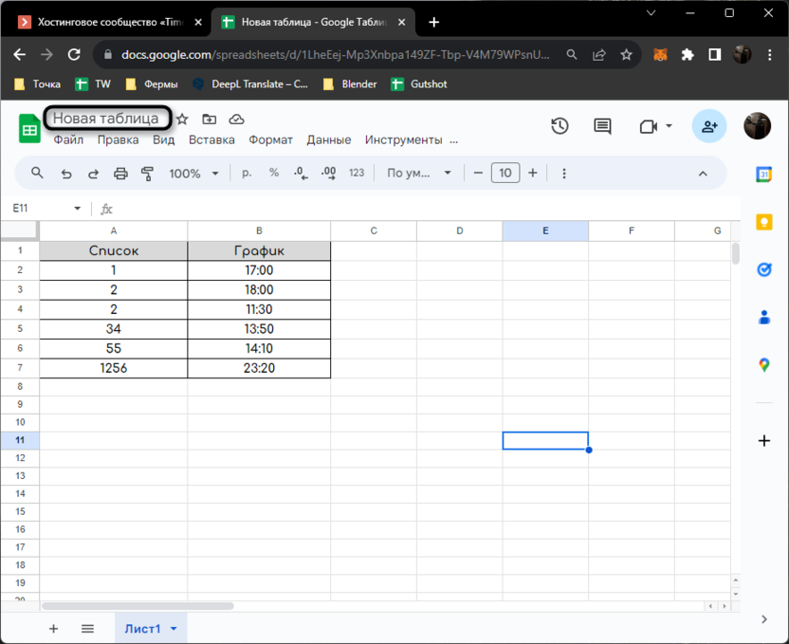Open the Формат menu
The image size is (789, 644).
270,139
